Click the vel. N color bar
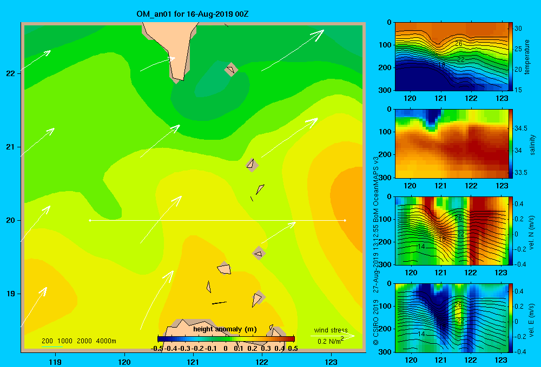Screen dimensions: 541x367 [511, 230]
